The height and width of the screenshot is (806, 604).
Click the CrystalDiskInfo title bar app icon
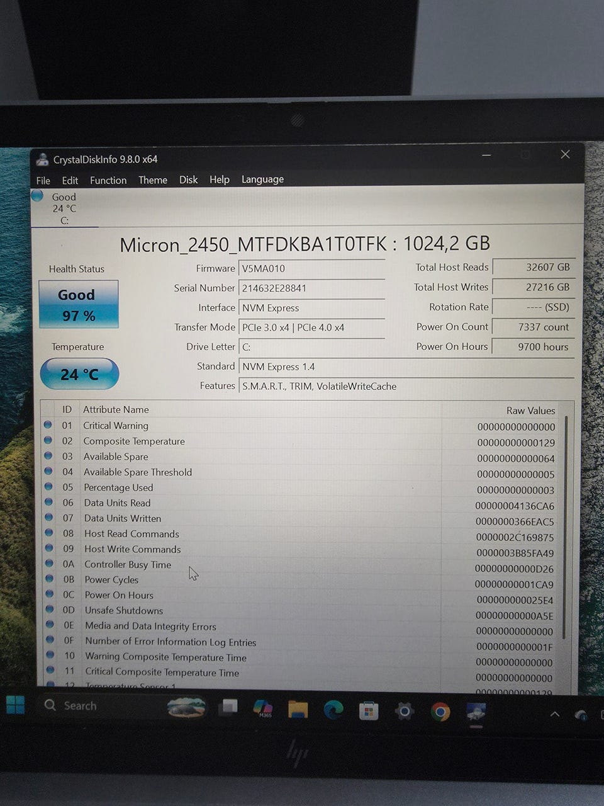pos(42,159)
